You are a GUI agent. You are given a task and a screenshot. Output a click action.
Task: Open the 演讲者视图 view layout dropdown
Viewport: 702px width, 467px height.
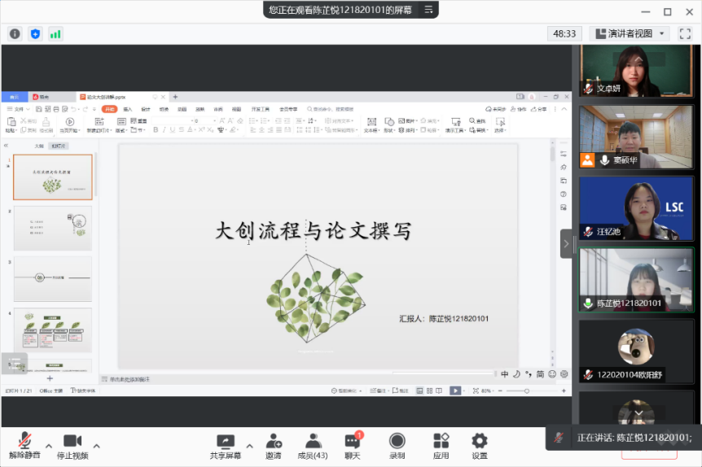point(630,33)
